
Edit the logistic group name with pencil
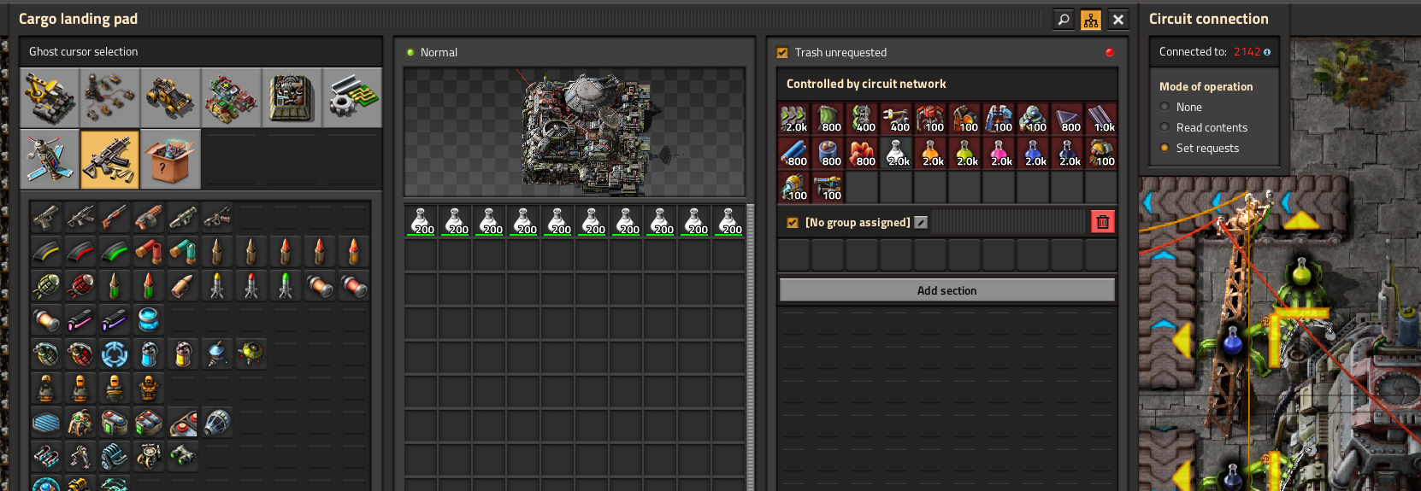921,223
